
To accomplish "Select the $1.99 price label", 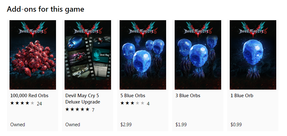I will tap(181, 125).
